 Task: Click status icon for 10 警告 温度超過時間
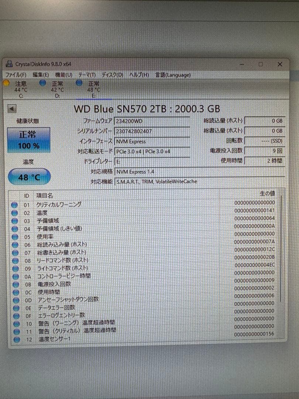click(17, 324)
